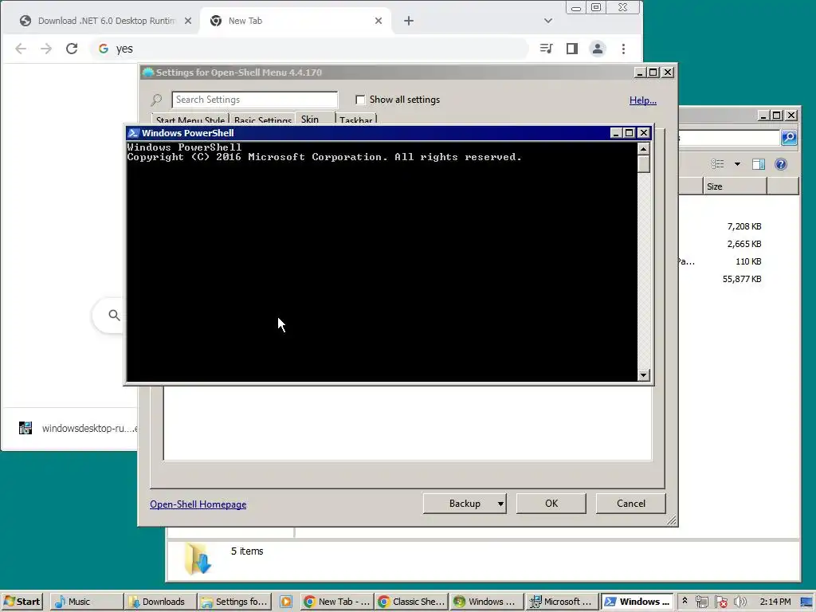Toggle Explorer's preview pane icon

pos(759,164)
